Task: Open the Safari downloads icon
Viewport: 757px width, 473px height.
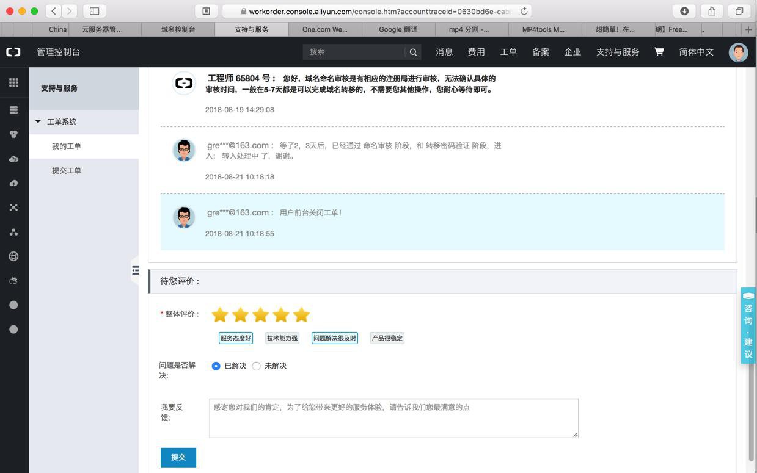Action: (x=684, y=11)
